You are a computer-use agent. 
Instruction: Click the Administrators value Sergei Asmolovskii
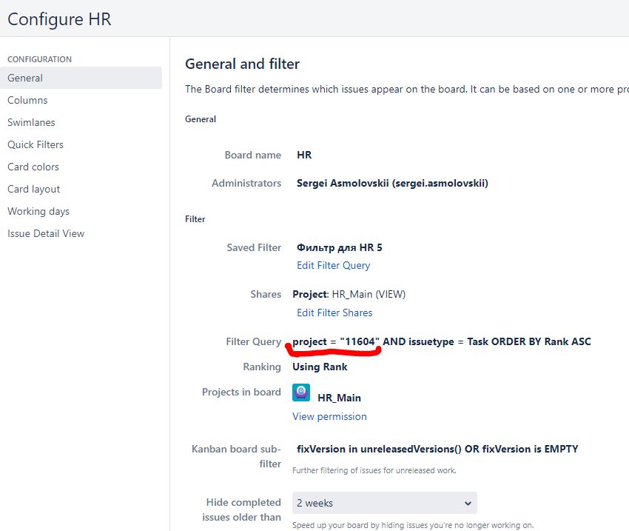pos(392,184)
